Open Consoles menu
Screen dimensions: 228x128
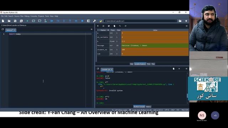pos(34,16)
